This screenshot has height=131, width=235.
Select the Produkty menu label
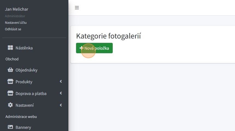[x=24, y=82]
